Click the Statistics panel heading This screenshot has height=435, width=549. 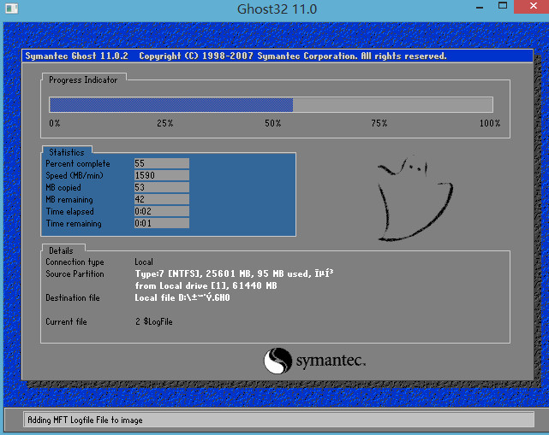coord(67,153)
